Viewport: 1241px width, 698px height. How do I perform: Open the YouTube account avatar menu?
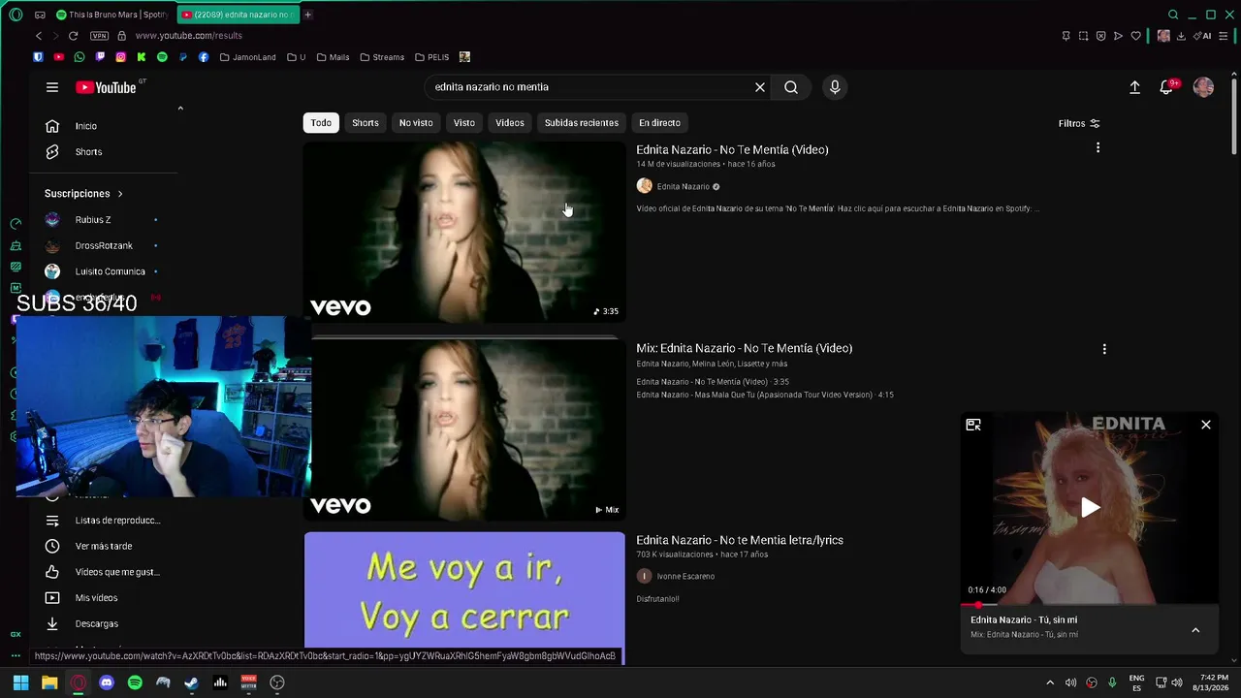pos(1203,87)
